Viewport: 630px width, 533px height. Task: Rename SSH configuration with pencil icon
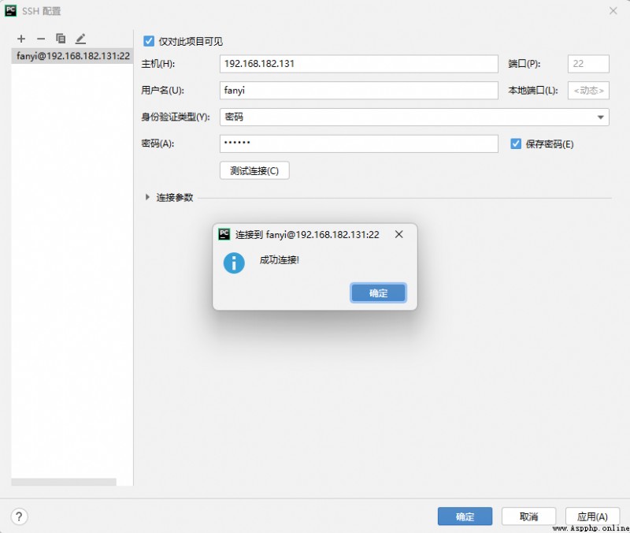(x=81, y=39)
